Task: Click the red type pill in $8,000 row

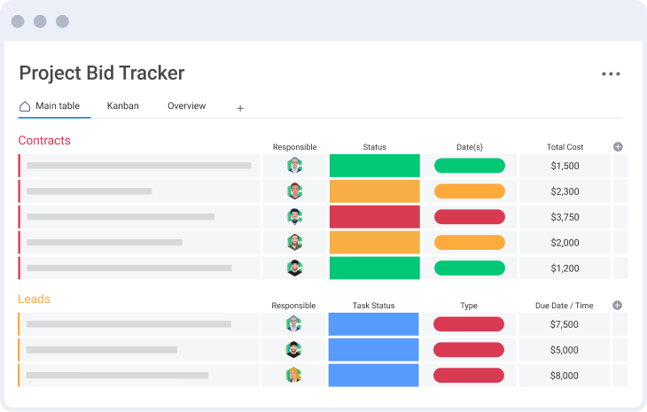Action: tap(468, 376)
